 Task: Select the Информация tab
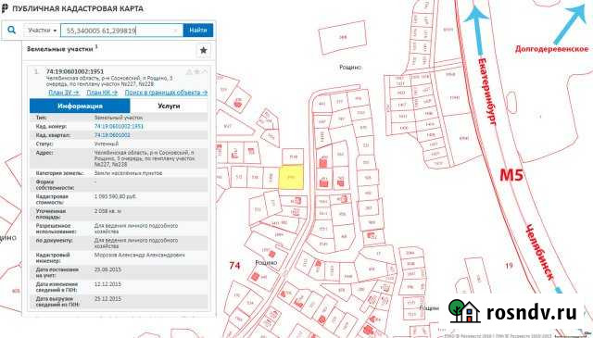point(80,106)
